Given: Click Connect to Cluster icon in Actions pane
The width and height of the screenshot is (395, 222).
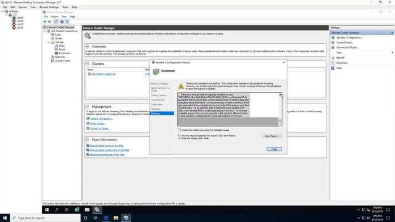Looking at the screenshot, I should pos(333,47).
